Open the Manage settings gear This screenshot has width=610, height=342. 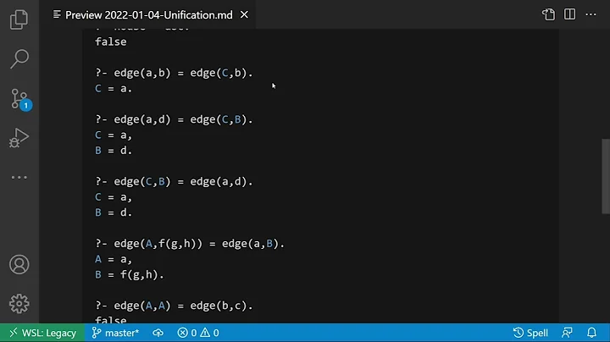click(19, 304)
